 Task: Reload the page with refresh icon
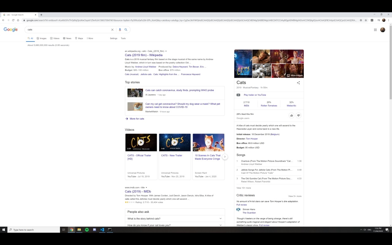13,20
